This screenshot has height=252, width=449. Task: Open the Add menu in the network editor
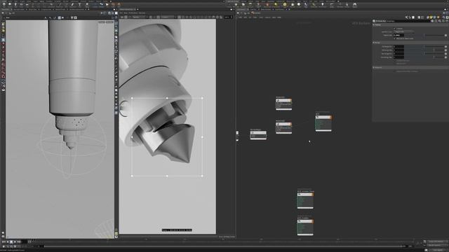tap(240, 17)
